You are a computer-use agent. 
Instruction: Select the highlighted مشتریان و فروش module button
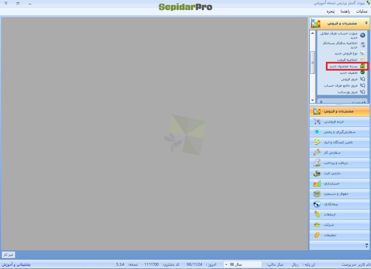(339, 111)
